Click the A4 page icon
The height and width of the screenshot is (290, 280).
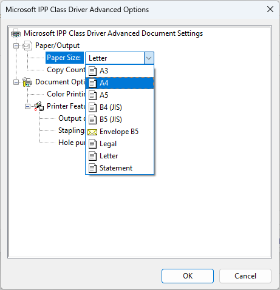click(x=92, y=83)
